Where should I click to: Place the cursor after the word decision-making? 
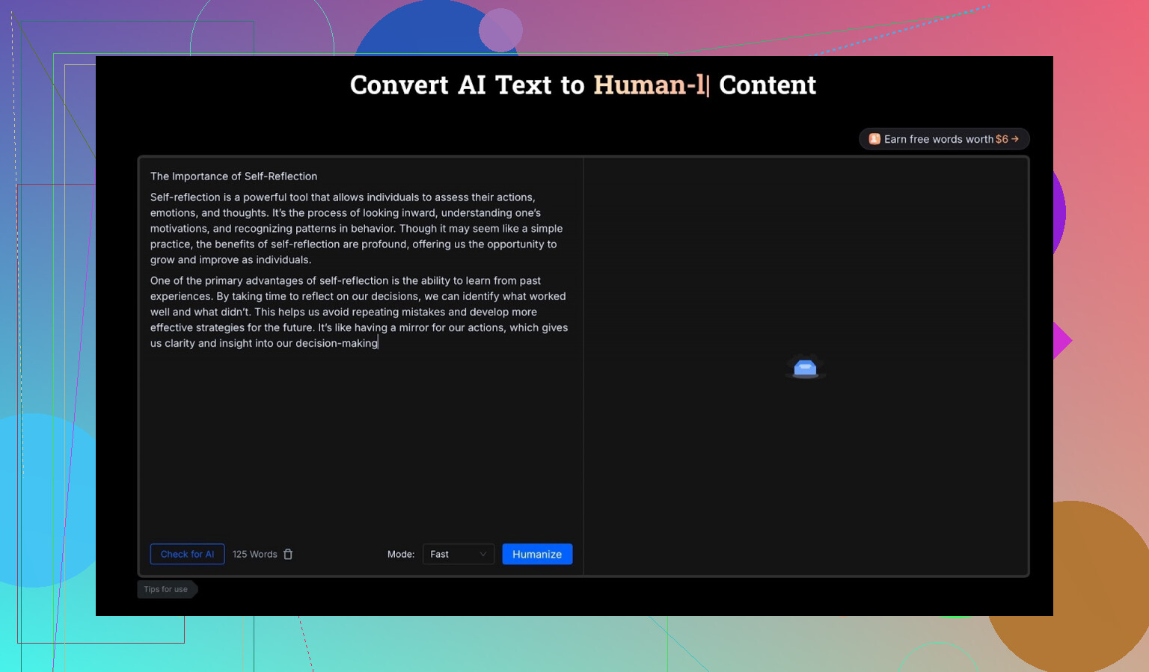(x=379, y=343)
